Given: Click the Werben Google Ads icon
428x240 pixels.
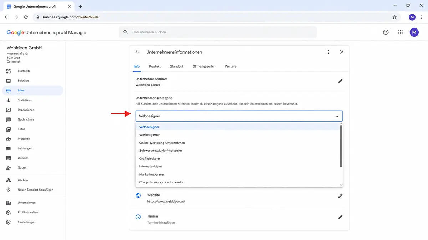Looking at the screenshot, I should (x=9, y=180).
